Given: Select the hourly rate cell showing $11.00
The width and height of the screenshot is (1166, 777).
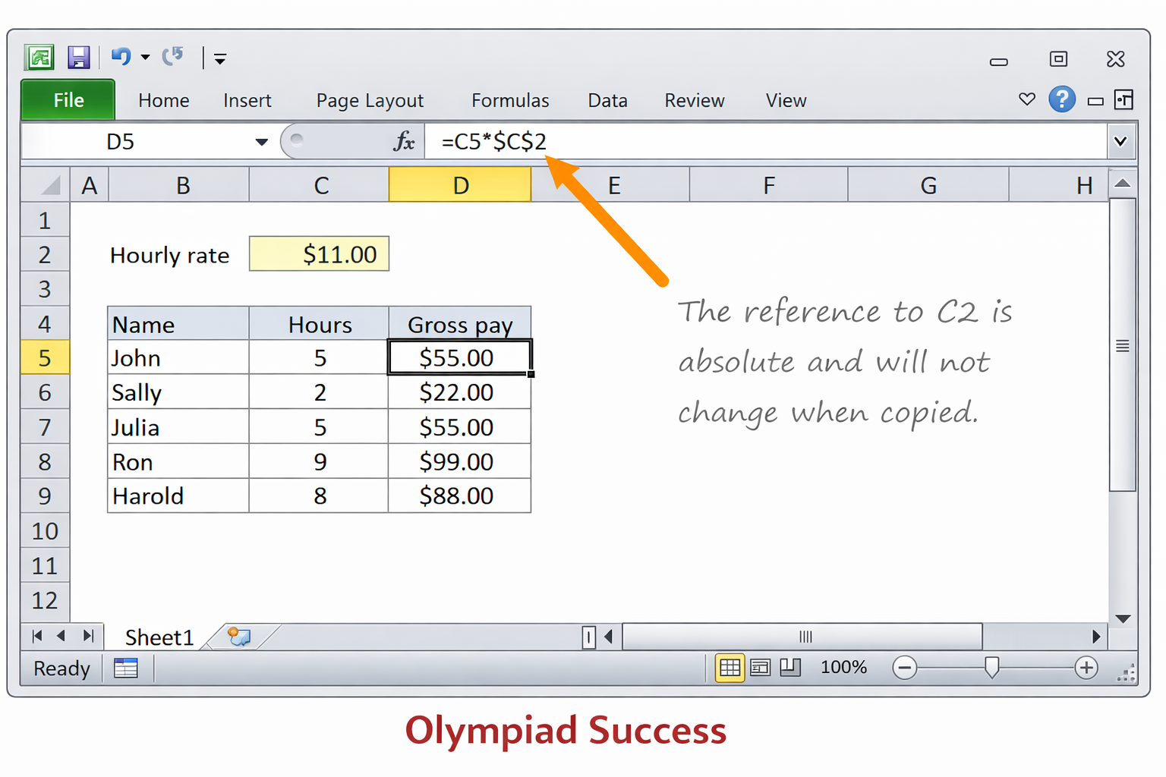Looking at the screenshot, I should (x=319, y=254).
